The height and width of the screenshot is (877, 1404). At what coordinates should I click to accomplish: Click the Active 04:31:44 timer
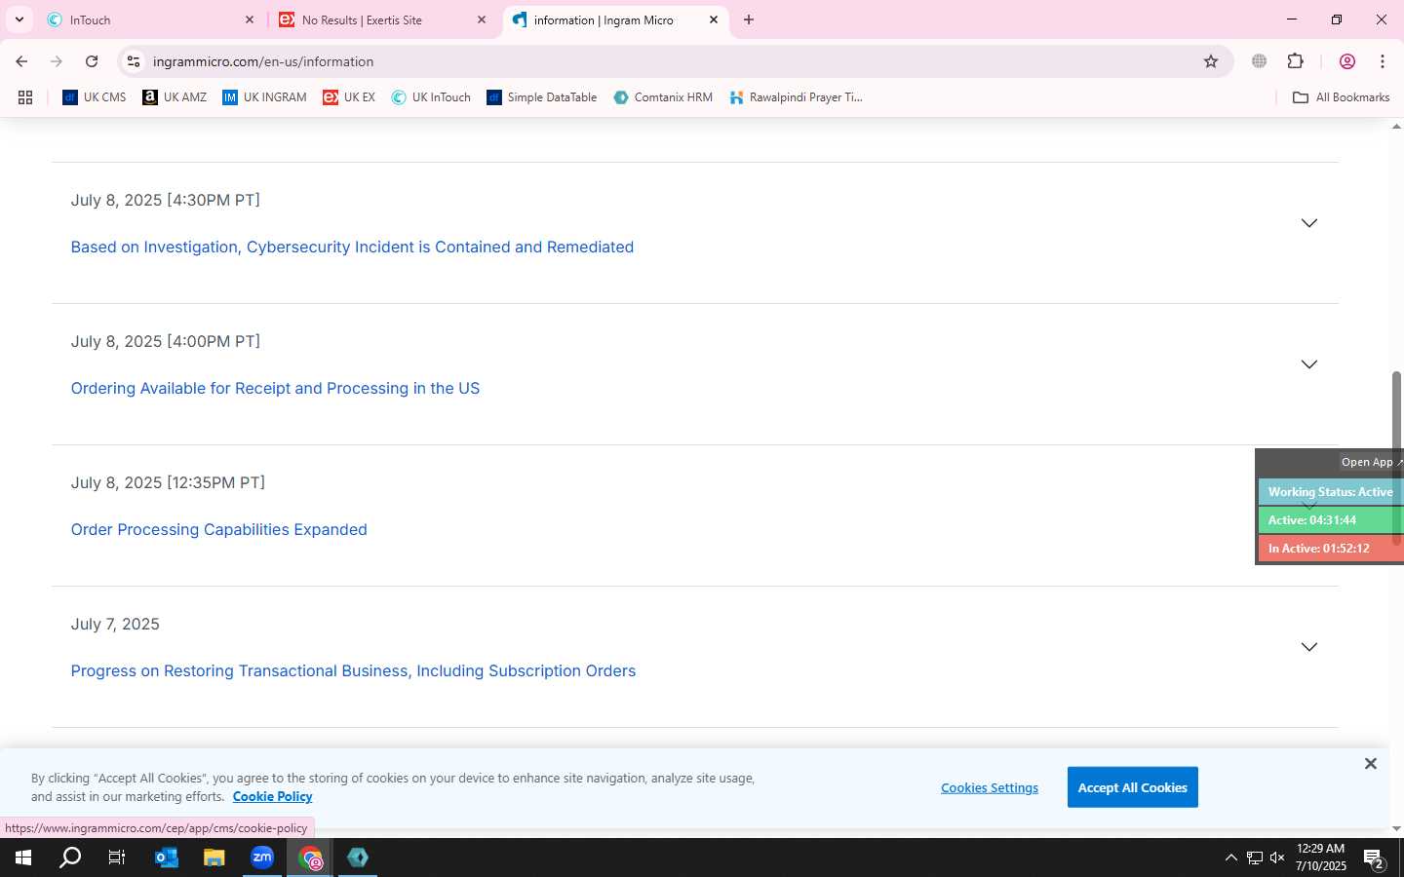point(1330,520)
